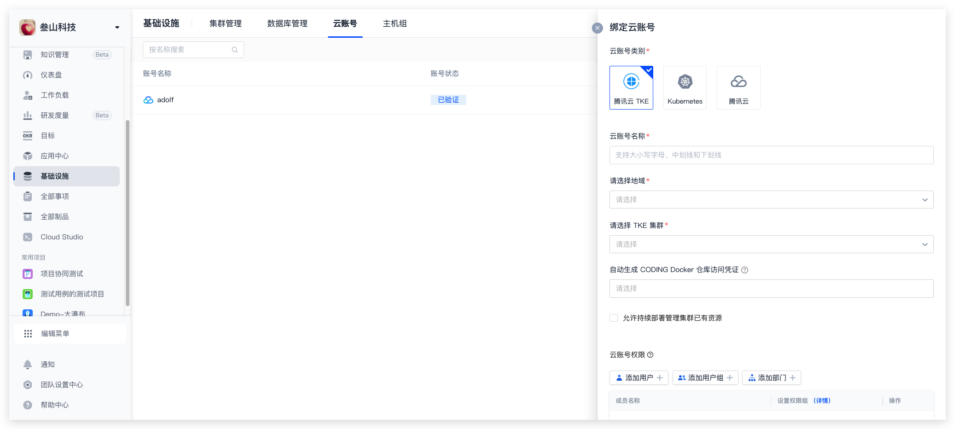Open the 仪表盘 dashboard icon
This screenshot has height=429, width=955.
28,75
